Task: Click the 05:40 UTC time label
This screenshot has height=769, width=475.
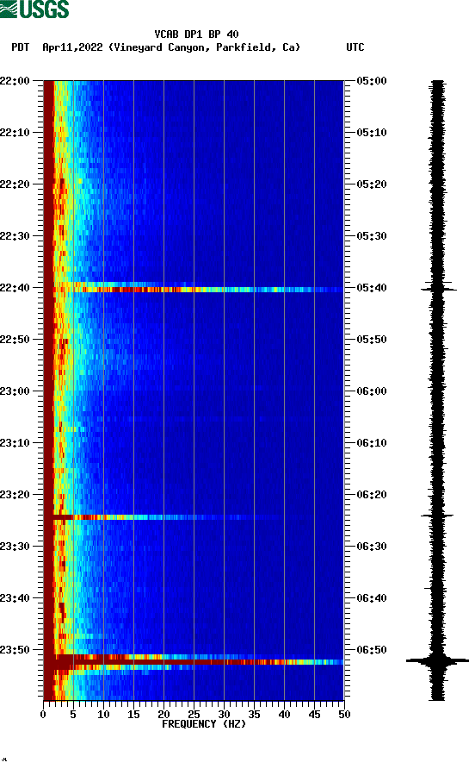Action: point(372,288)
